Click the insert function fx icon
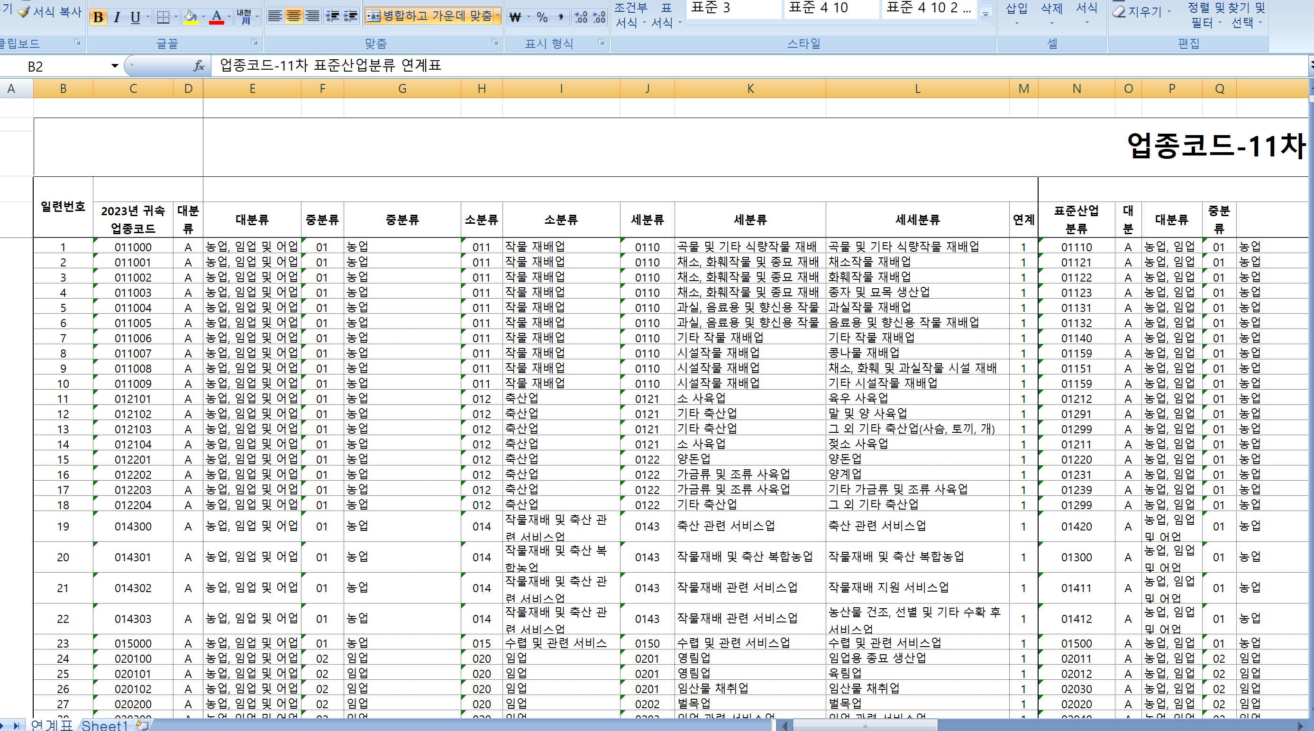Viewport: 1314px width, 731px height. click(x=200, y=66)
